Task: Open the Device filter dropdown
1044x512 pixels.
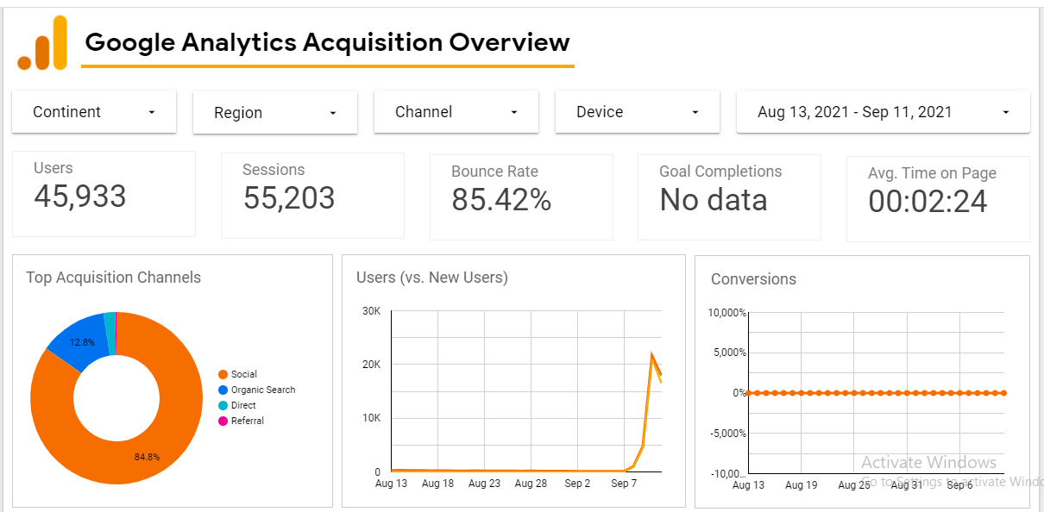Action: click(x=638, y=112)
